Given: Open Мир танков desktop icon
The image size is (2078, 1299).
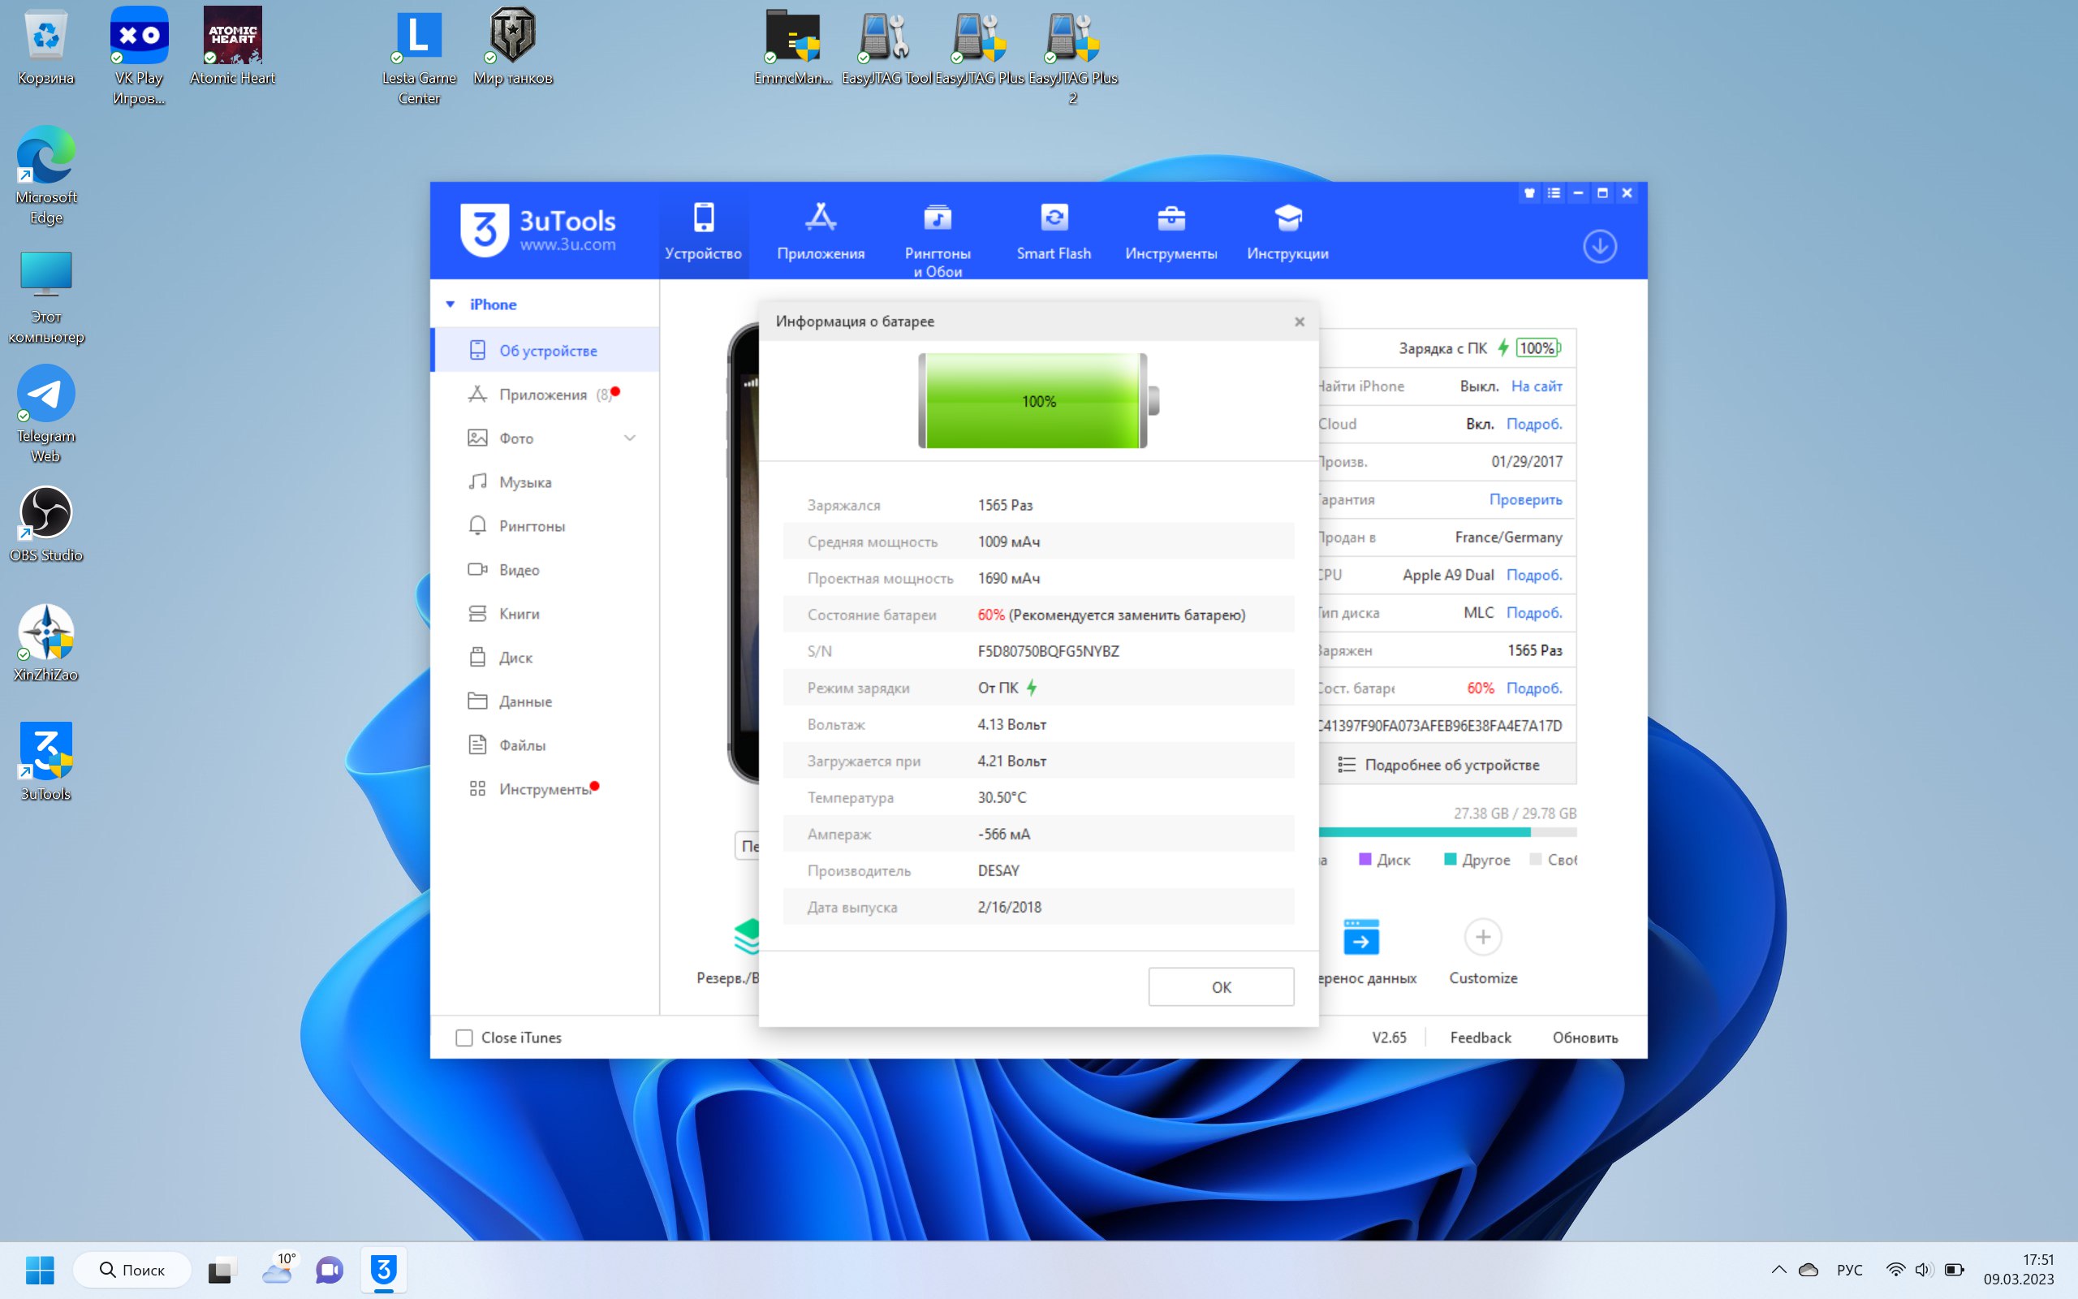Looking at the screenshot, I should pyautogui.click(x=513, y=46).
